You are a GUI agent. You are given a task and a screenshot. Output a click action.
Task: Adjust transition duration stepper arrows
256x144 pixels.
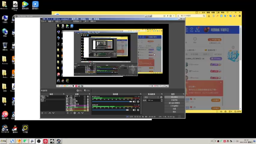(x=162, y=100)
